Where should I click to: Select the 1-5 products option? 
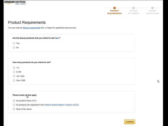tap(14, 68)
